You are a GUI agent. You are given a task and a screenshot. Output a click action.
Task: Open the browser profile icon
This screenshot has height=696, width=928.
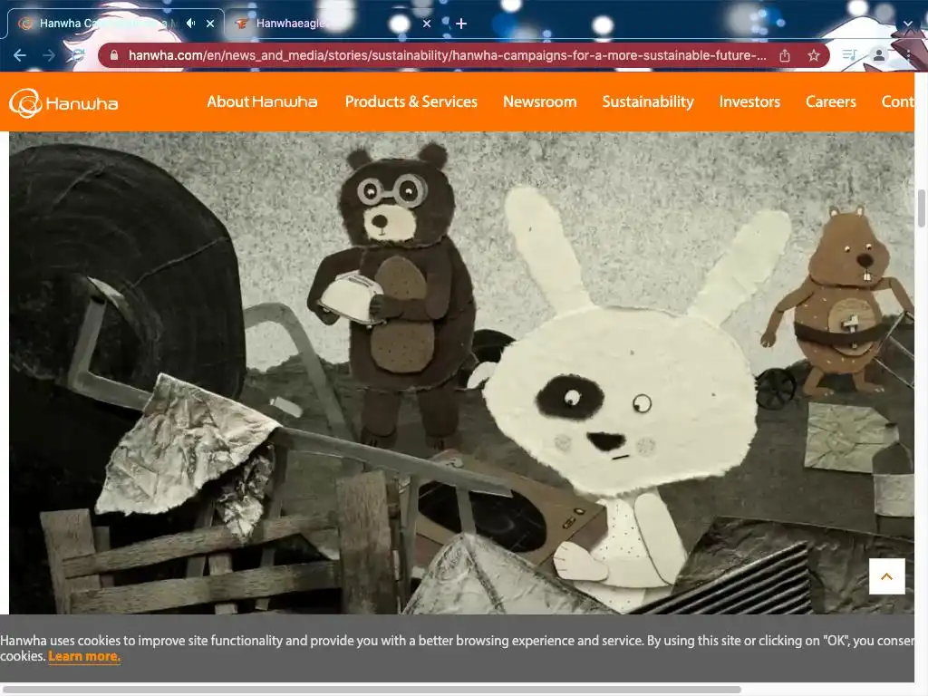(x=879, y=55)
